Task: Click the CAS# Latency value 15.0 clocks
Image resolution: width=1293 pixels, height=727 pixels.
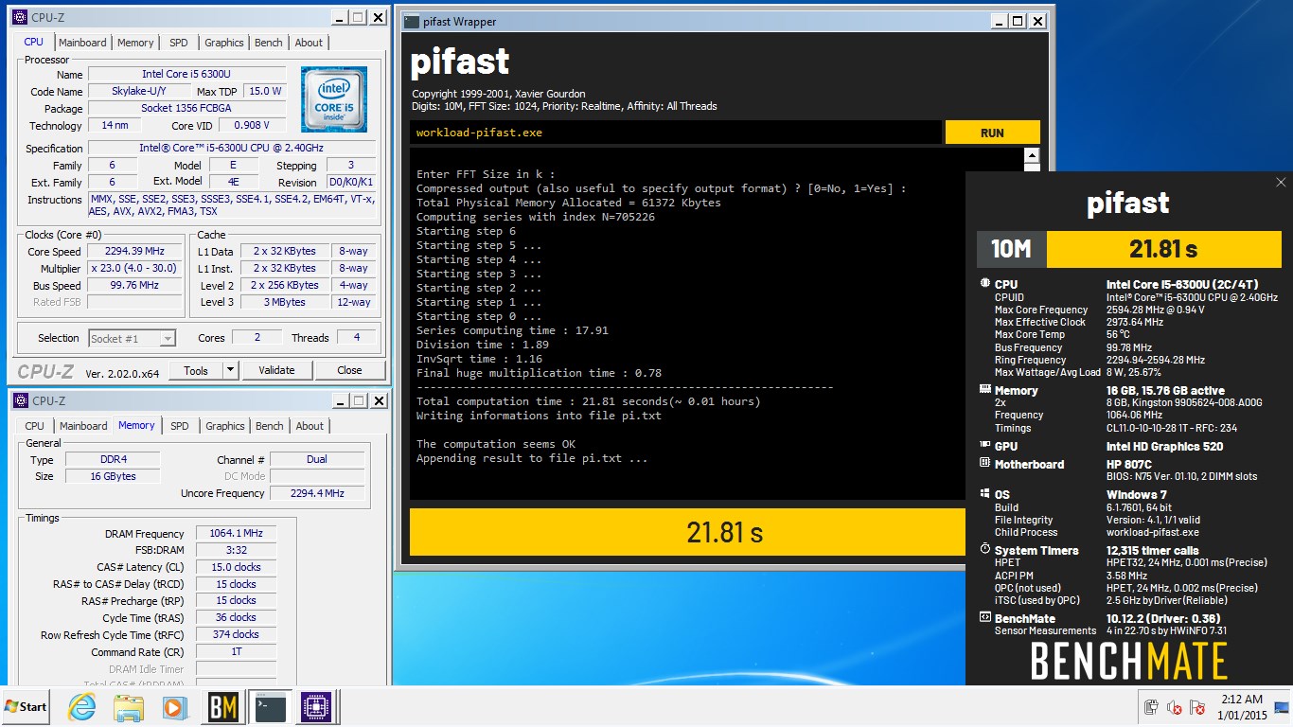Action: (x=236, y=567)
